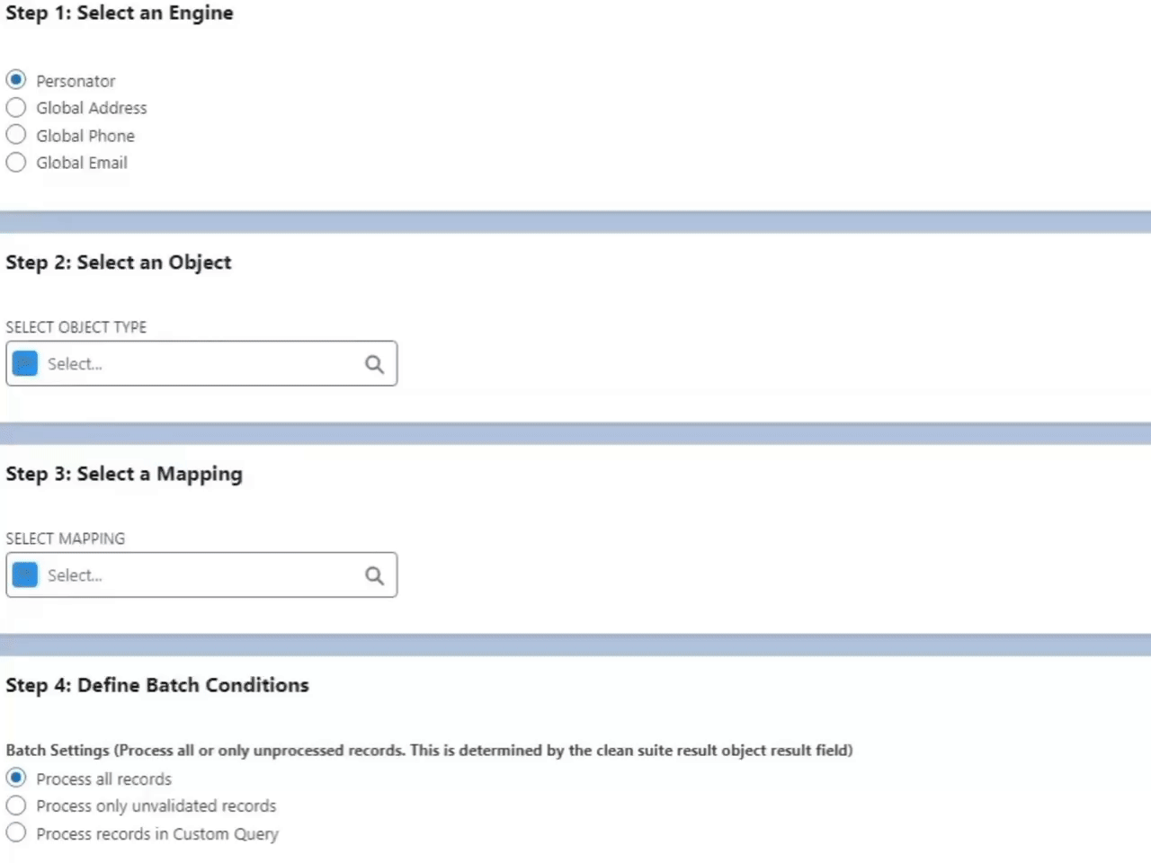Click the Step 3: Select a Mapping heading
Screen dimensions: 1151x863
click(124, 474)
